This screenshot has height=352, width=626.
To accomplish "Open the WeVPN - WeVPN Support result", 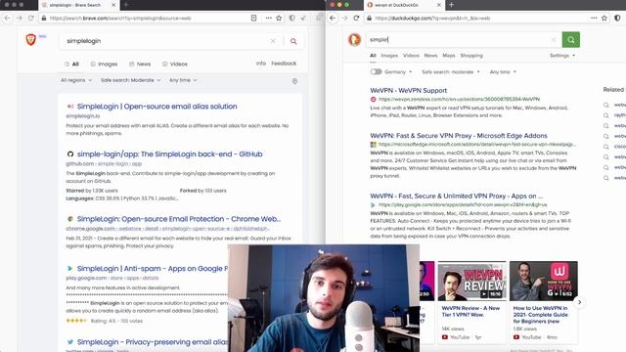I will pyautogui.click(x=409, y=91).
